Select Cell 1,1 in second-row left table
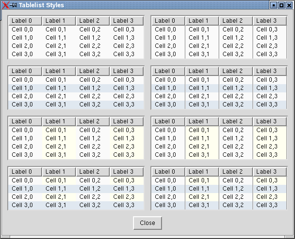 tap(56, 88)
